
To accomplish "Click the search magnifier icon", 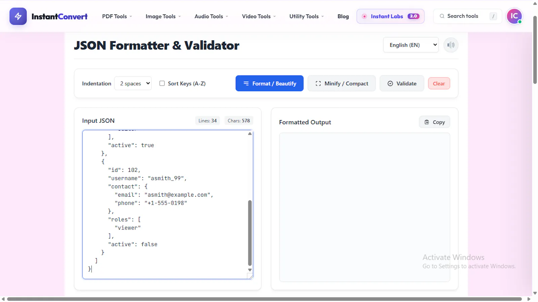I will point(442,16).
